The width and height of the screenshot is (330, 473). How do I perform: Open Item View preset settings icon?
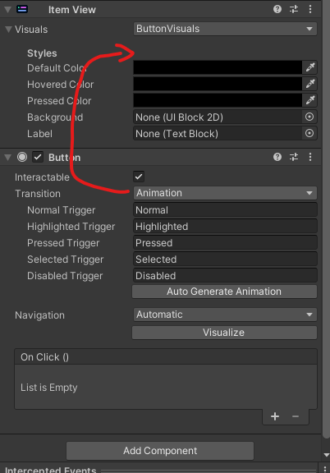(x=294, y=9)
